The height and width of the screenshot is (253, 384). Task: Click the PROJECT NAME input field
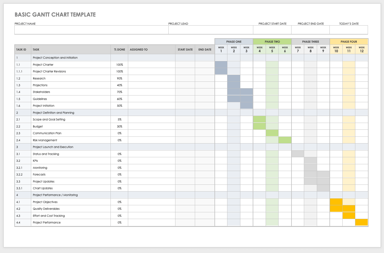pos(91,30)
